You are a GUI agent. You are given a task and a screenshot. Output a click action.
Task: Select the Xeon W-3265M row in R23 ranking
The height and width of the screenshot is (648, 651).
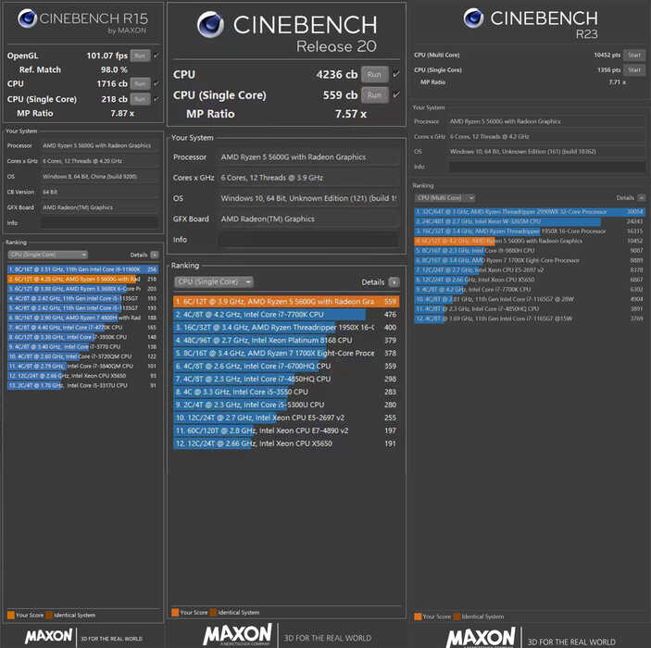coord(530,221)
